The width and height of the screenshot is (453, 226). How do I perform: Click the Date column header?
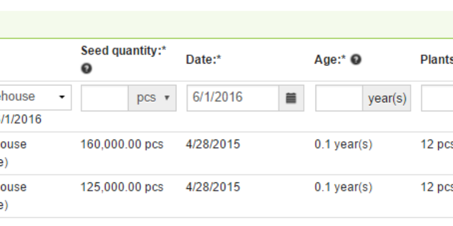click(203, 59)
